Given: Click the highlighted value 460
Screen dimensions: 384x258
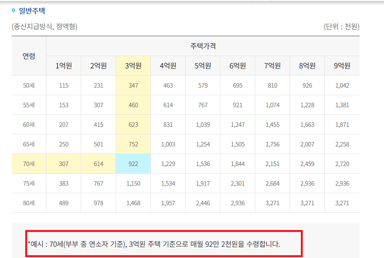Looking at the screenshot, I should pyautogui.click(x=133, y=105).
